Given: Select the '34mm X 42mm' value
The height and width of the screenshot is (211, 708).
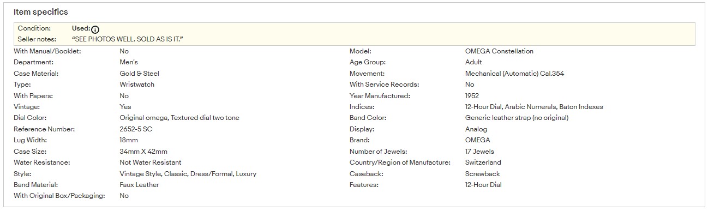Looking at the screenshot, I should tap(143, 152).
